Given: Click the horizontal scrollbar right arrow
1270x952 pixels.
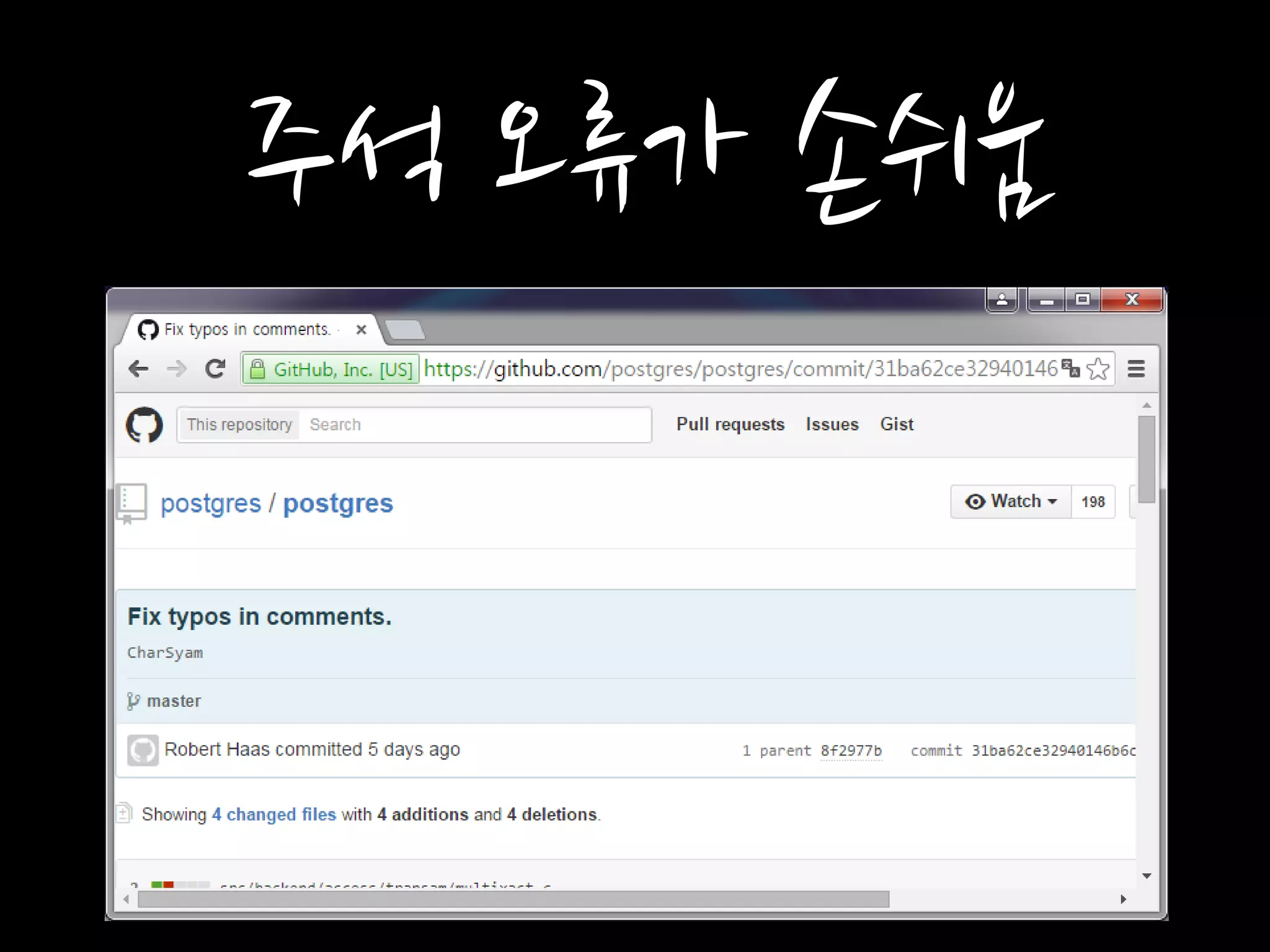Looking at the screenshot, I should click(1124, 899).
